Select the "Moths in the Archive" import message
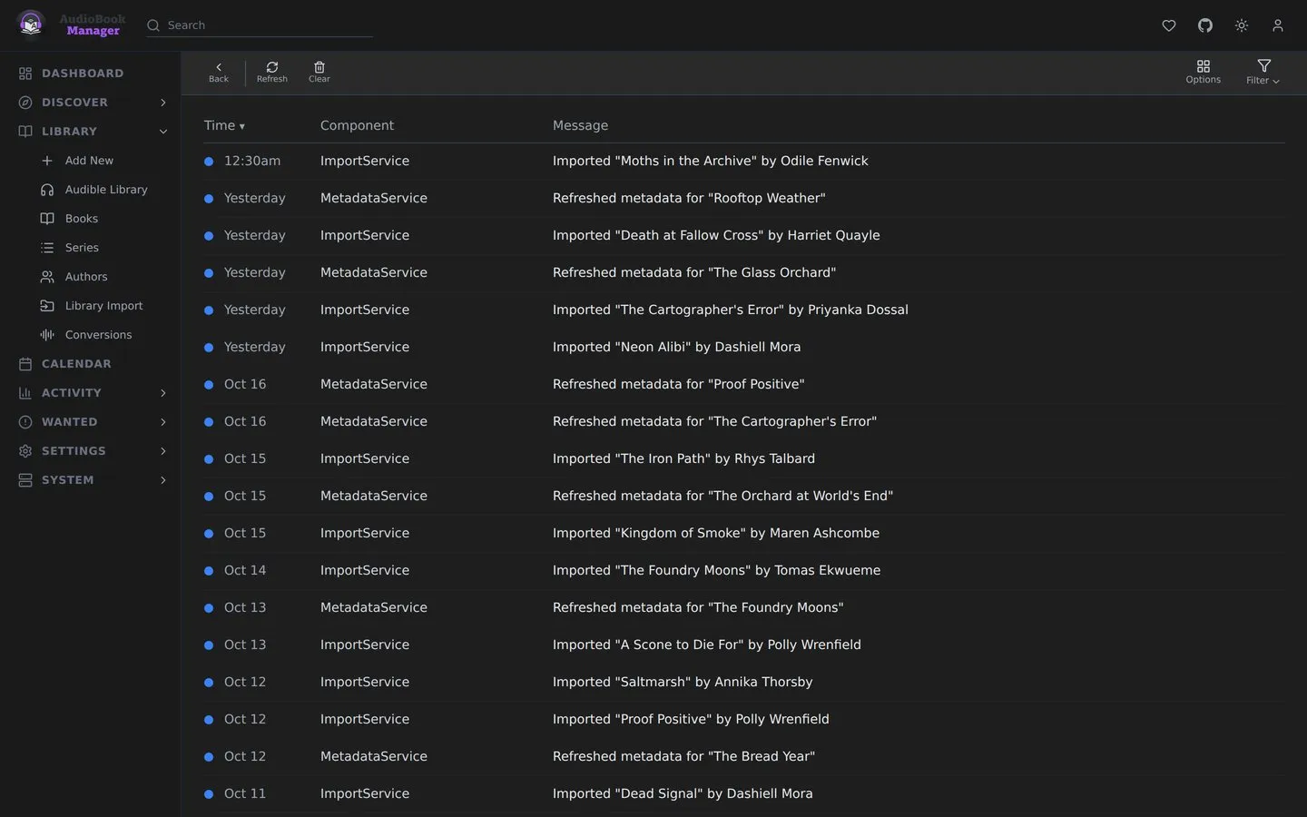This screenshot has height=817, width=1307. click(x=710, y=161)
